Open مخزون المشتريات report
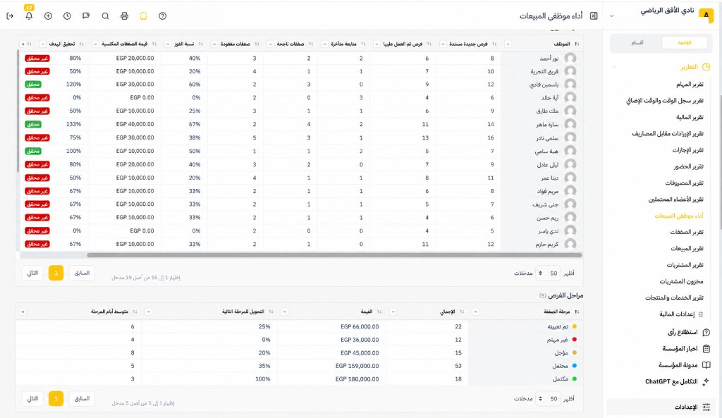 click(682, 282)
